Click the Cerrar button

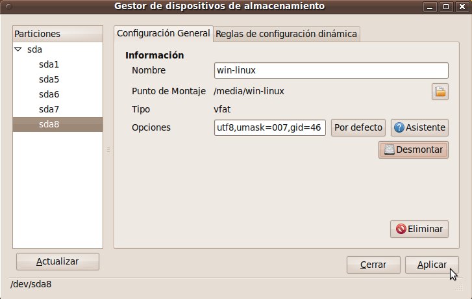[373, 265]
